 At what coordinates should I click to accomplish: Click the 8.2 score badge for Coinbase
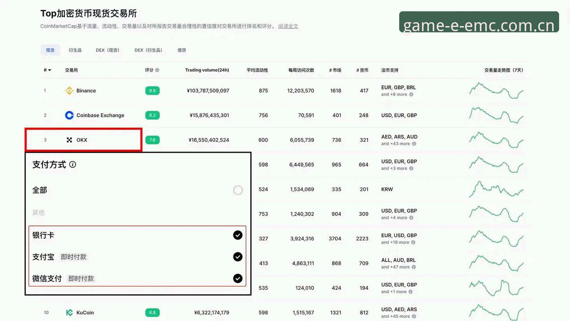pyautogui.click(x=153, y=115)
